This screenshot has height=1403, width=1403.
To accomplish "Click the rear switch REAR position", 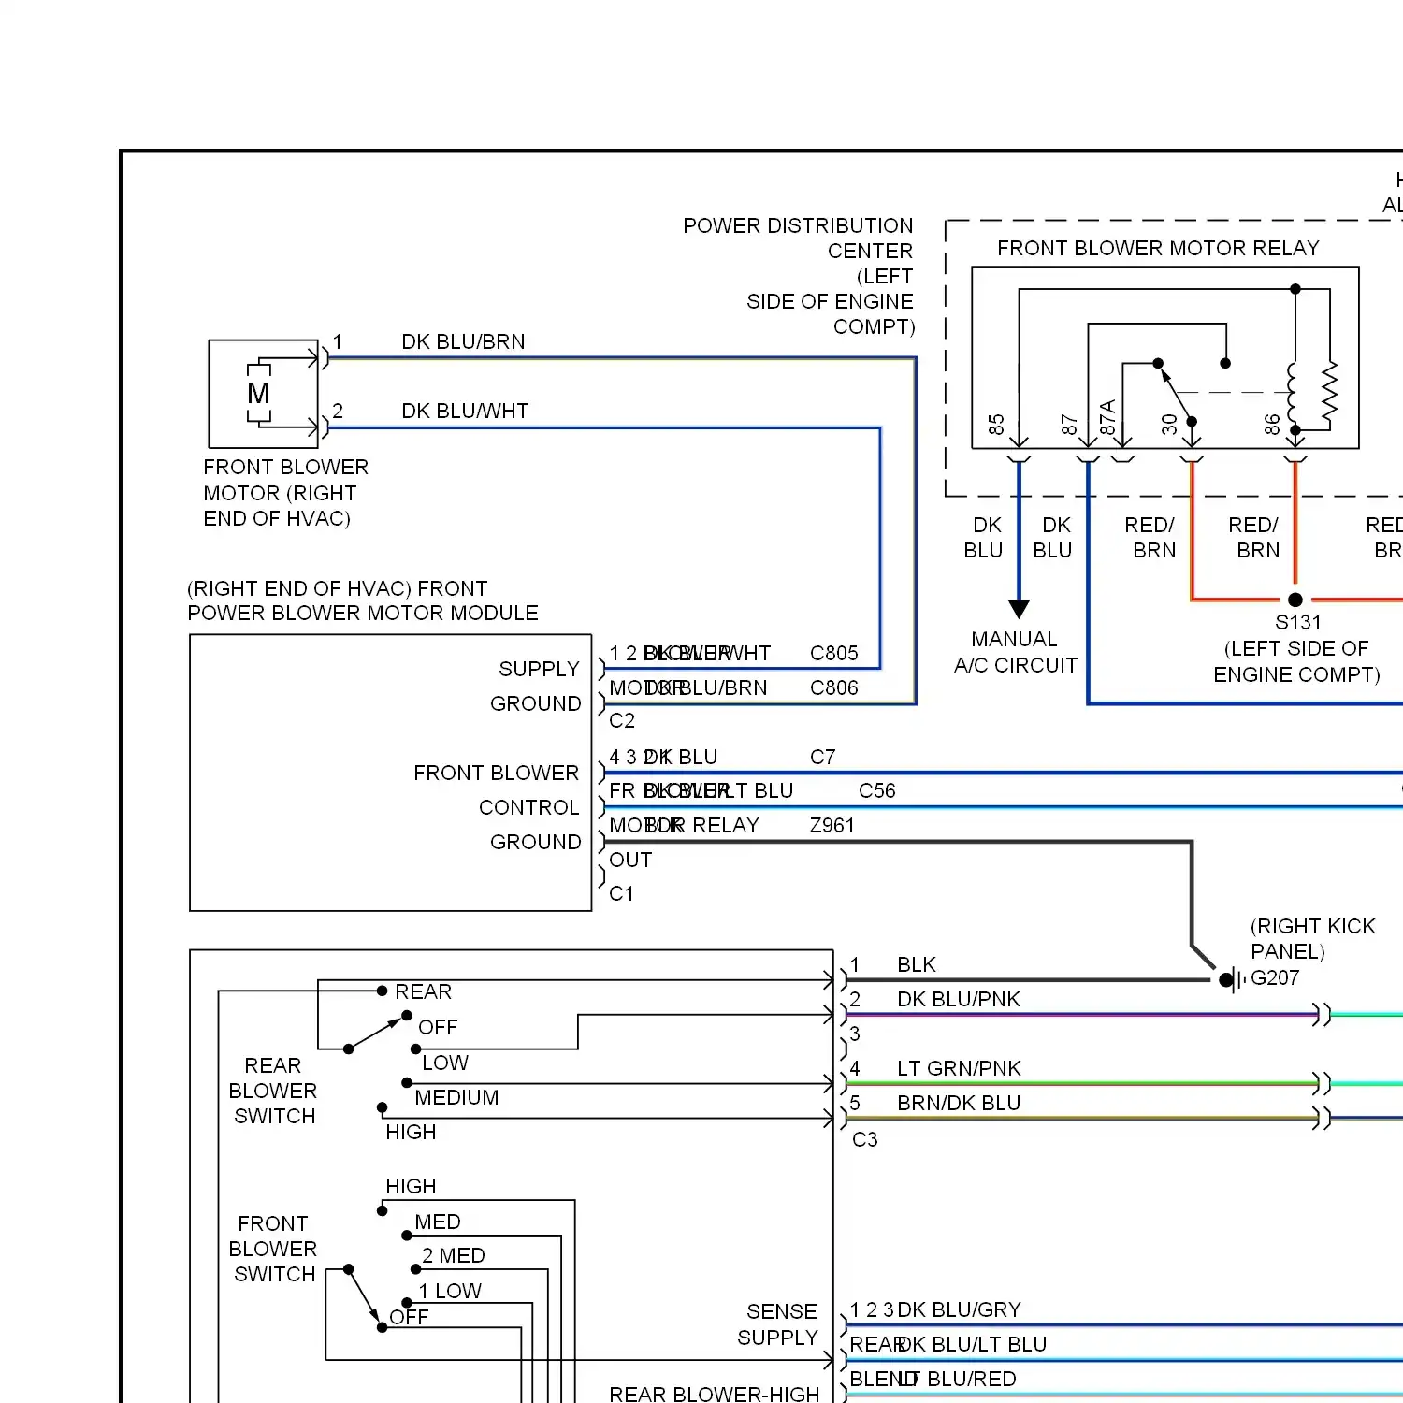I will (x=423, y=992).
